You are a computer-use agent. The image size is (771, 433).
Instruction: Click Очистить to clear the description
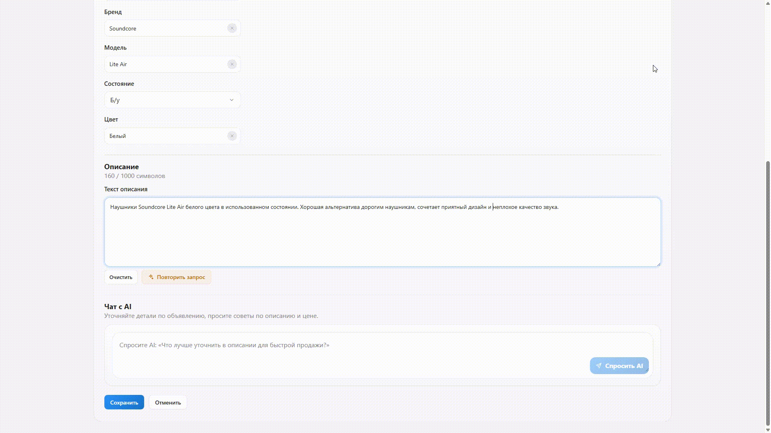120,277
